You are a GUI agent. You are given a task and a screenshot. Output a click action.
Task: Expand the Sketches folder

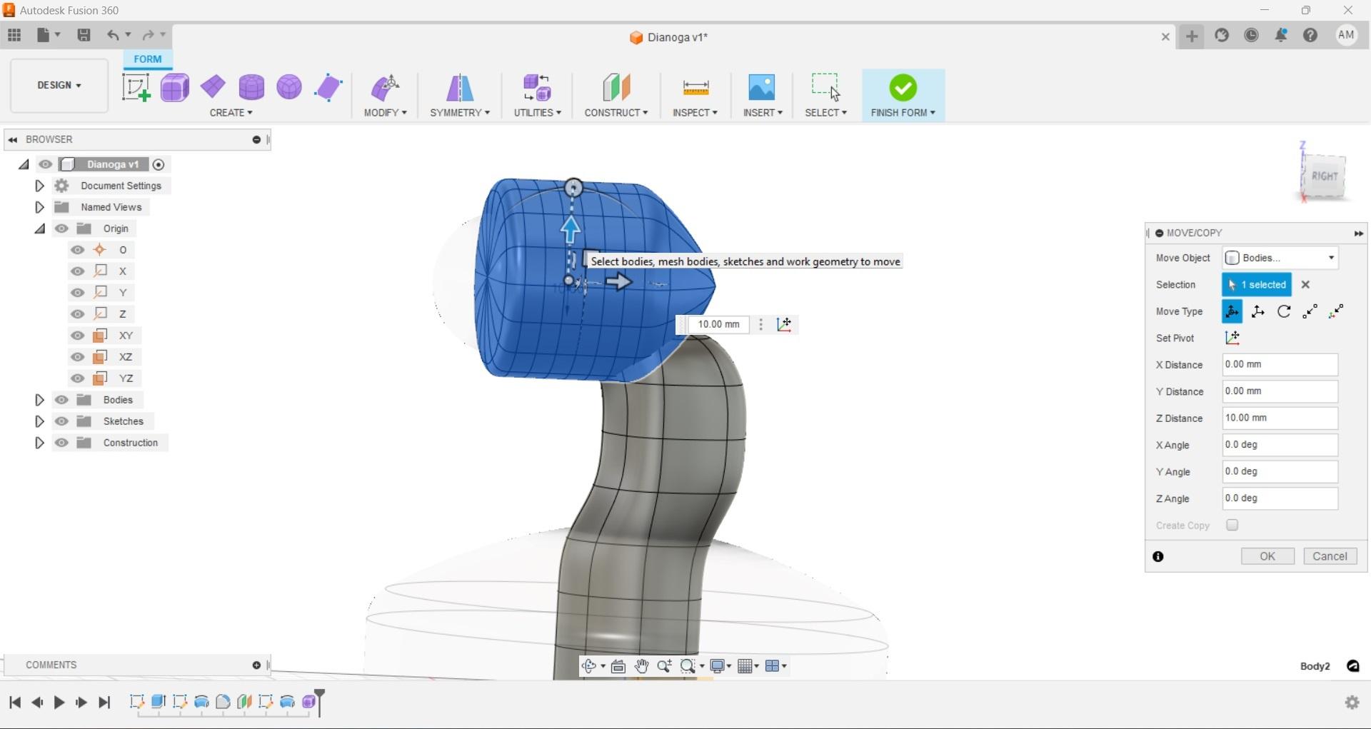tap(39, 421)
